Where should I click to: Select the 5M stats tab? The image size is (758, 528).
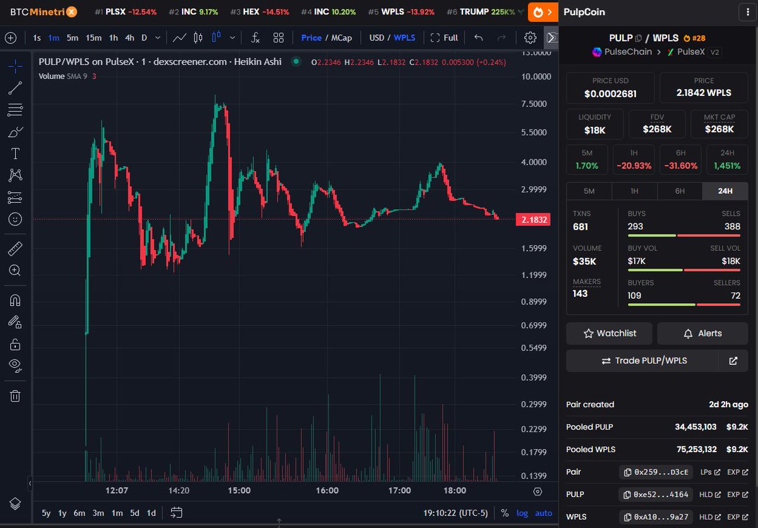(x=589, y=191)
